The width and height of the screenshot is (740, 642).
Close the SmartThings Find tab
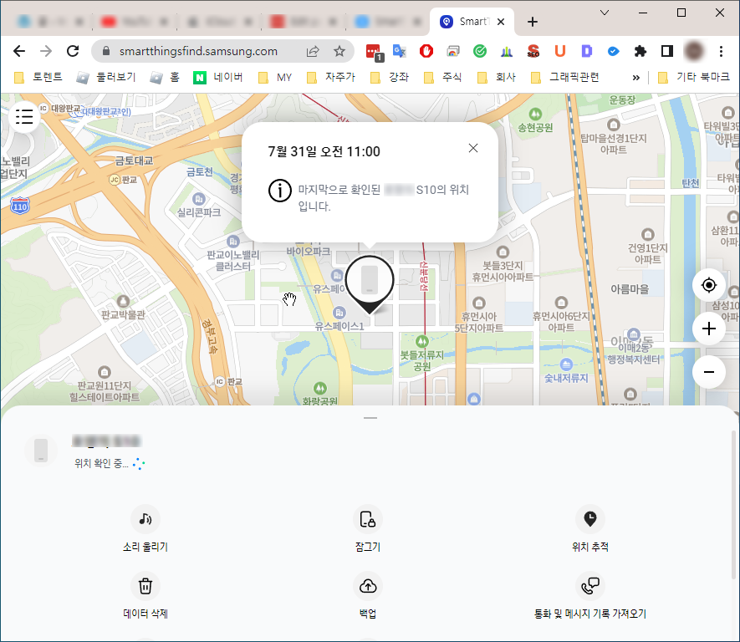tap(501, 22)
